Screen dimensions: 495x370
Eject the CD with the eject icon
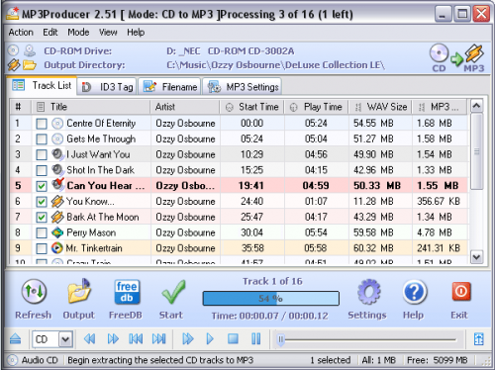tap(15, 339)
